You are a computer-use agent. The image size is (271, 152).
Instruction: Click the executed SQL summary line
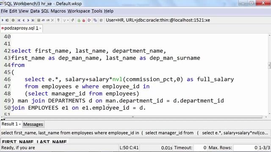click(135, 133)
